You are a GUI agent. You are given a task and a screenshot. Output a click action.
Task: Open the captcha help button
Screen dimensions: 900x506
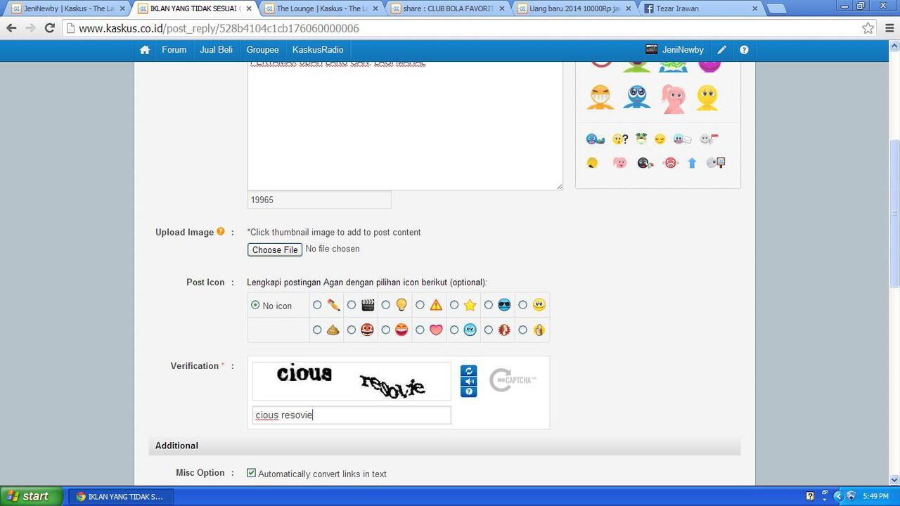coord(469,391)
